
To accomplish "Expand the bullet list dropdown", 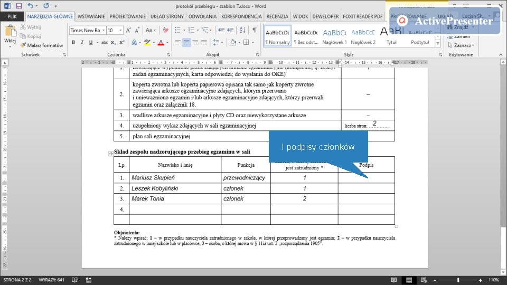I will [x=184, y=31].
